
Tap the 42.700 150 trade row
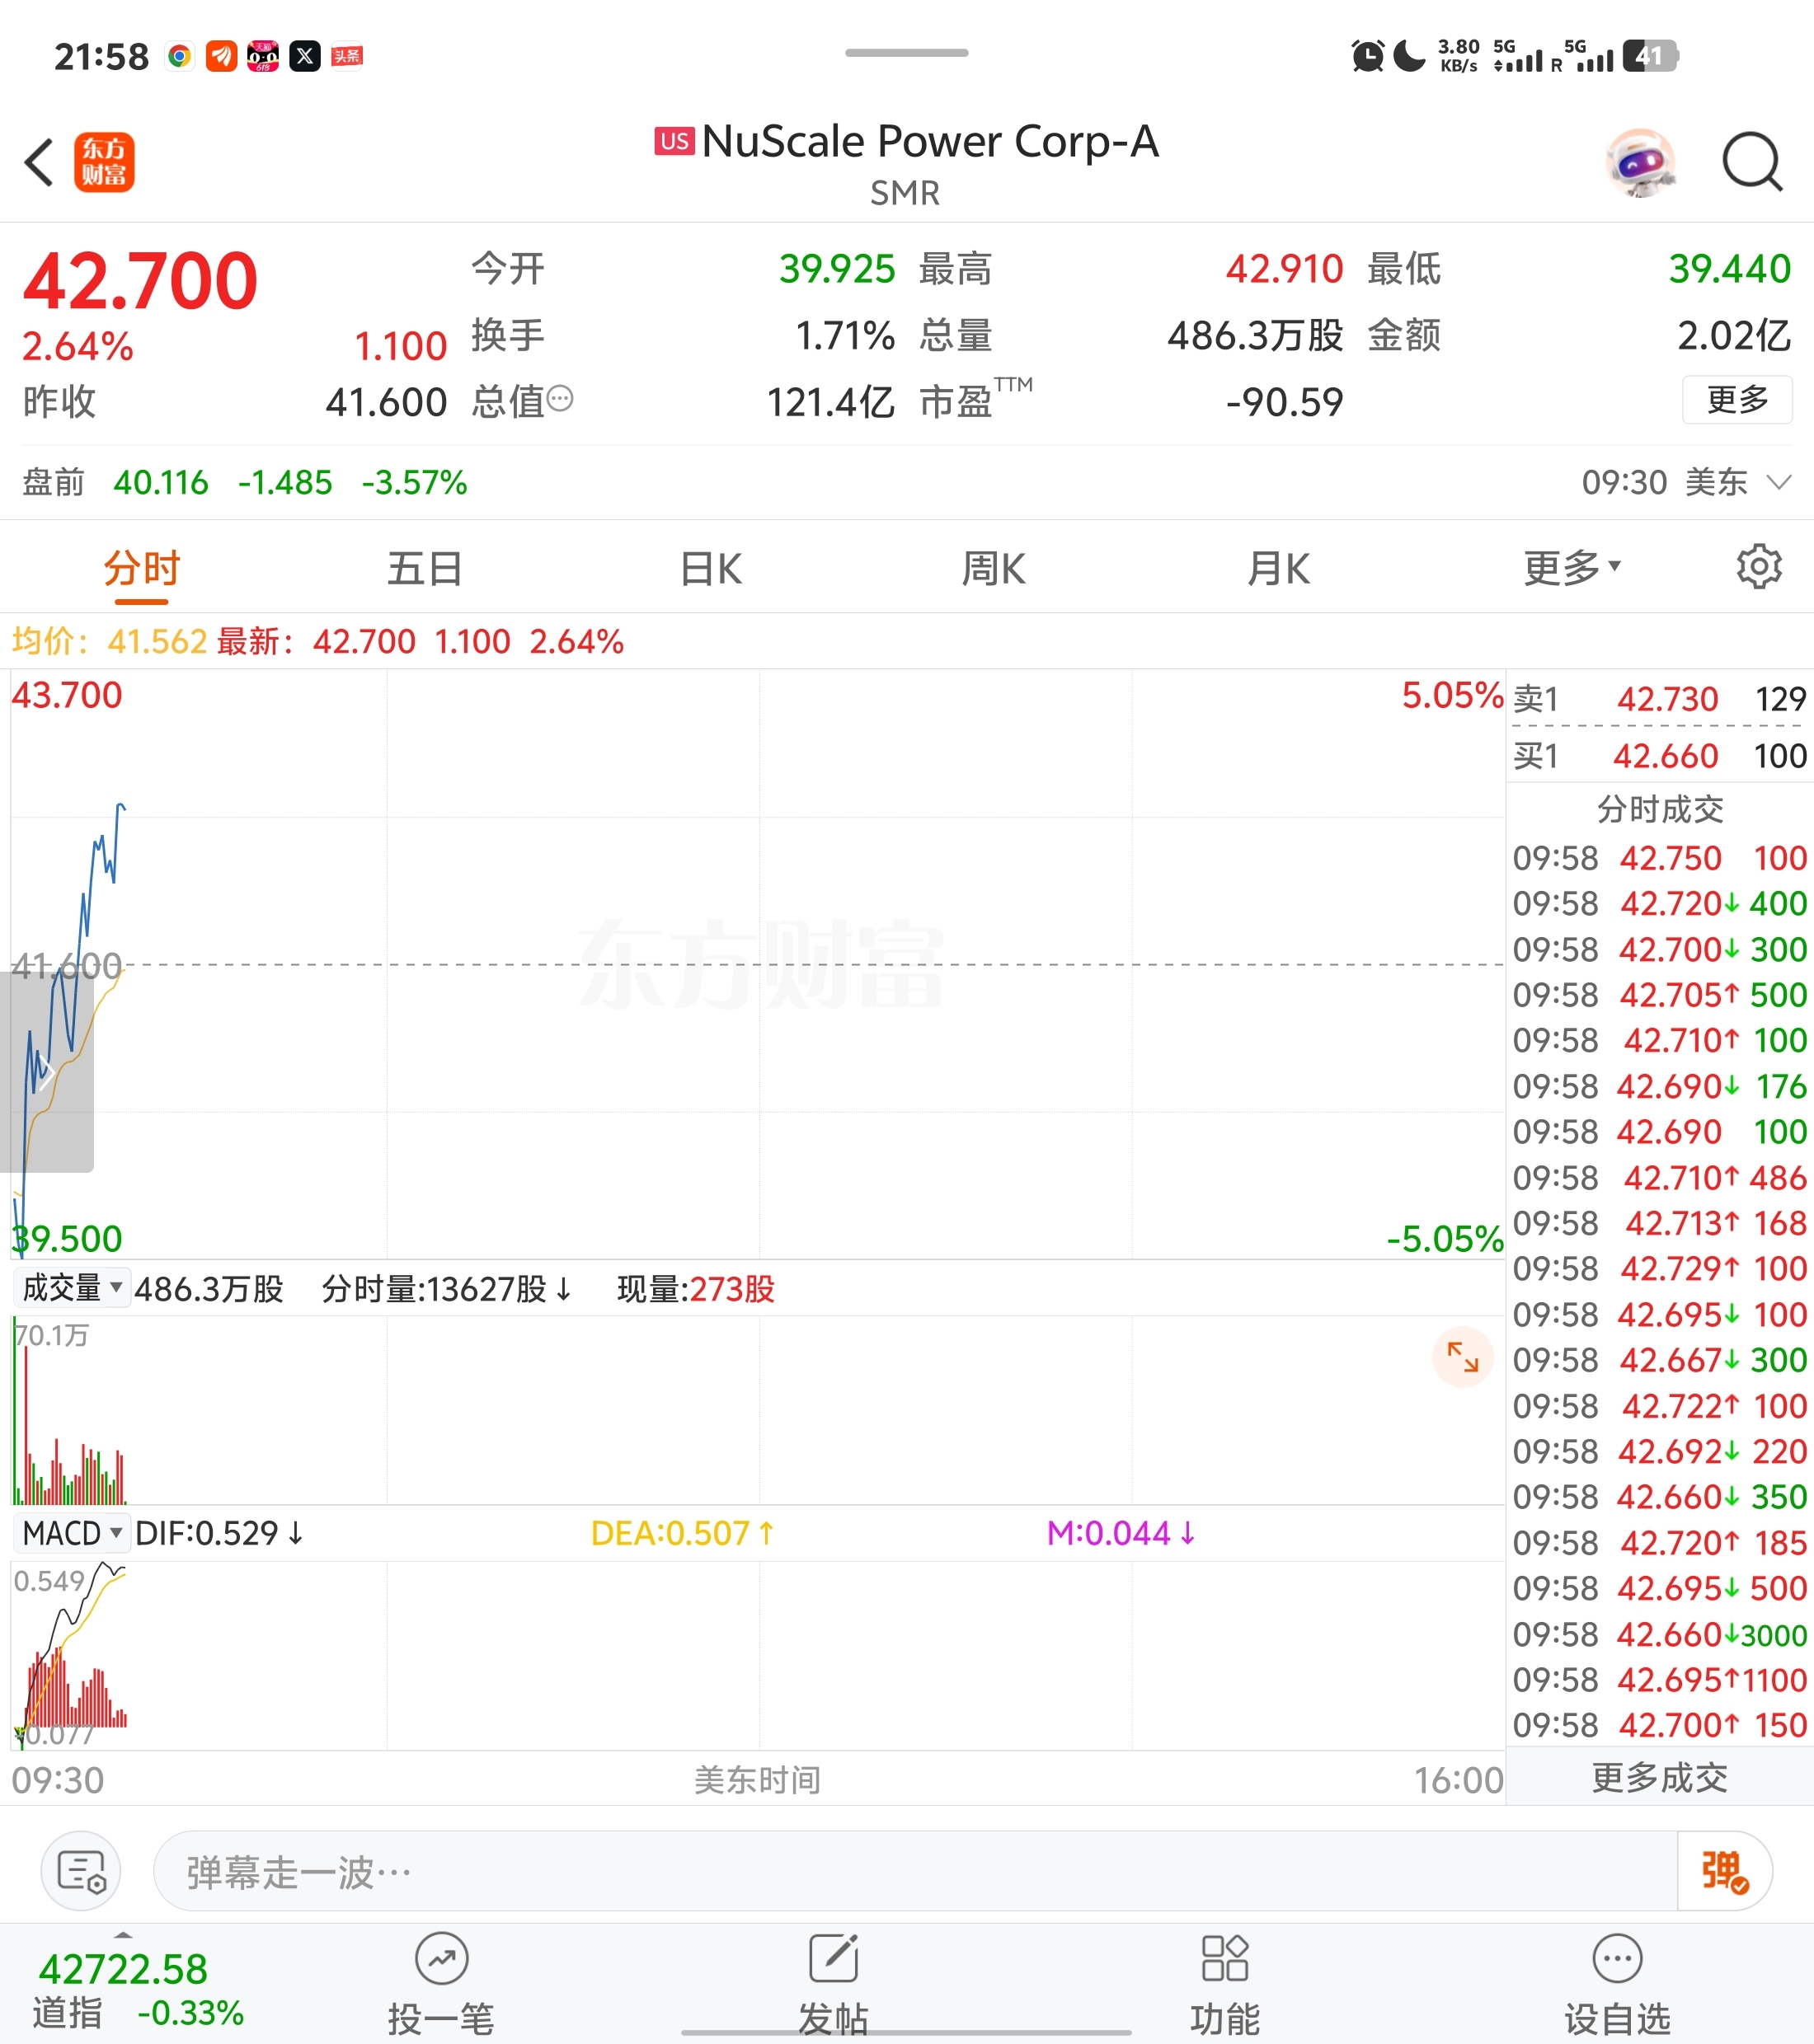click(x=1659, y=1725)
